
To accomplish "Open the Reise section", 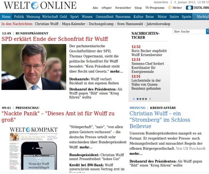I will 150,17.
